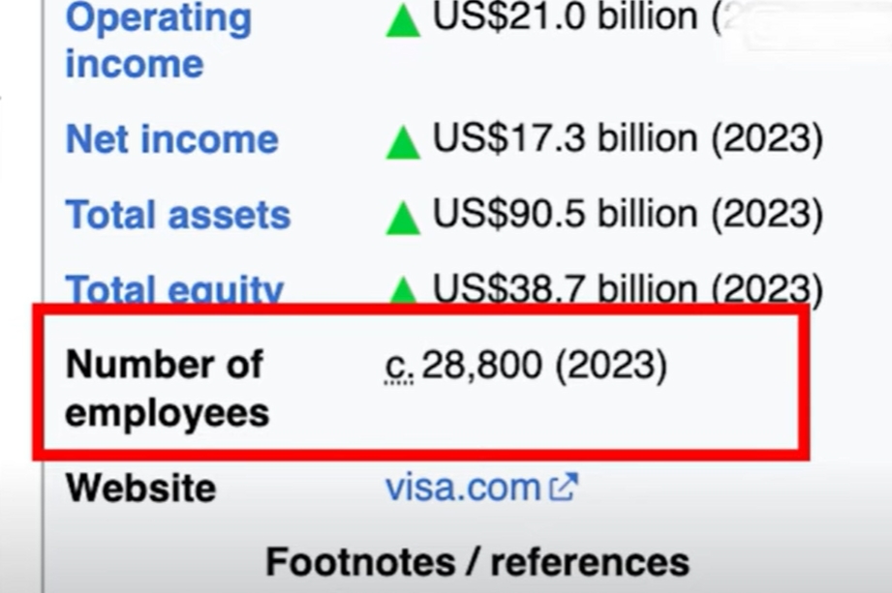The image size is (892, 593).
Task: Follow the Total assets link
Action: tap(178, 215)
